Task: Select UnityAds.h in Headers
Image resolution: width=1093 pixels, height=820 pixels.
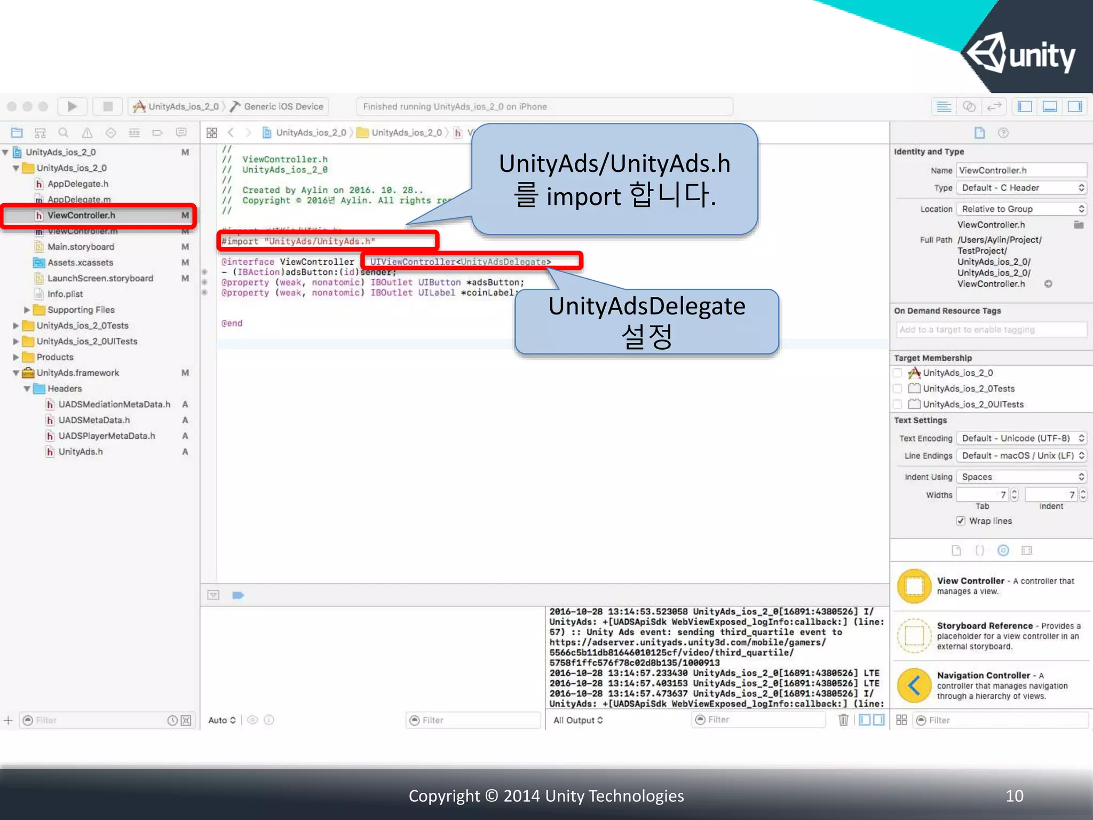Action: click(x=81, y=452)
